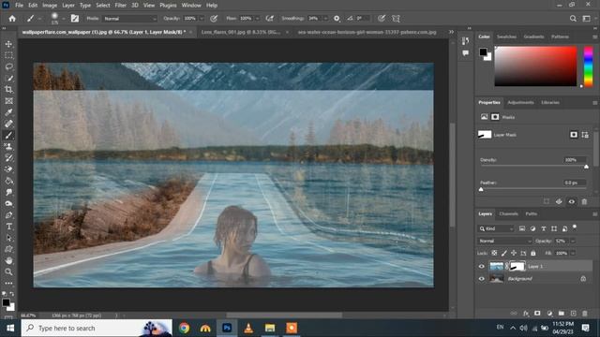Toggle pressure for opacity icon

click(214, 19)
